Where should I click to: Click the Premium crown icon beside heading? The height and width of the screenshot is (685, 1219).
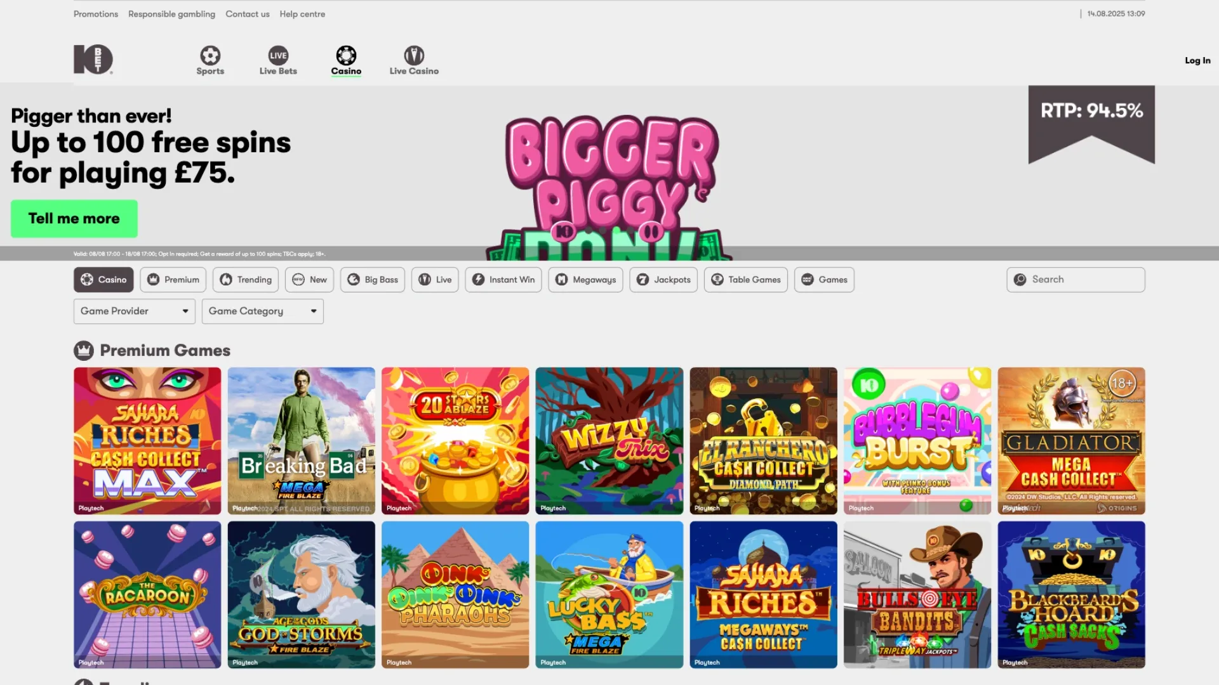pyautogui.click(x=84, y=350)
